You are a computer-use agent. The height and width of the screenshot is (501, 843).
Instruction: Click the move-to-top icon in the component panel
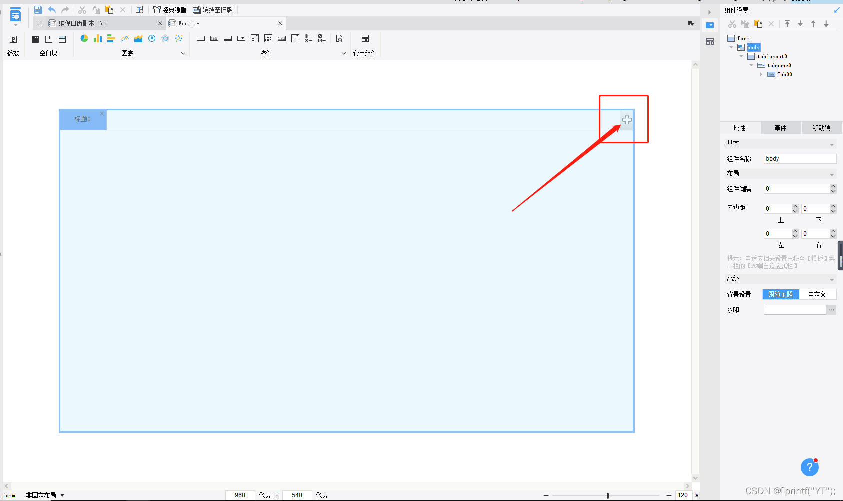point(787,24)
